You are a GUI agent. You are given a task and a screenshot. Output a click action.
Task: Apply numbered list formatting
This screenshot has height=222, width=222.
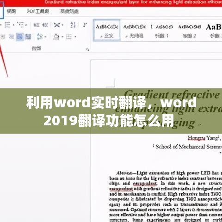(x=7, y=25)
